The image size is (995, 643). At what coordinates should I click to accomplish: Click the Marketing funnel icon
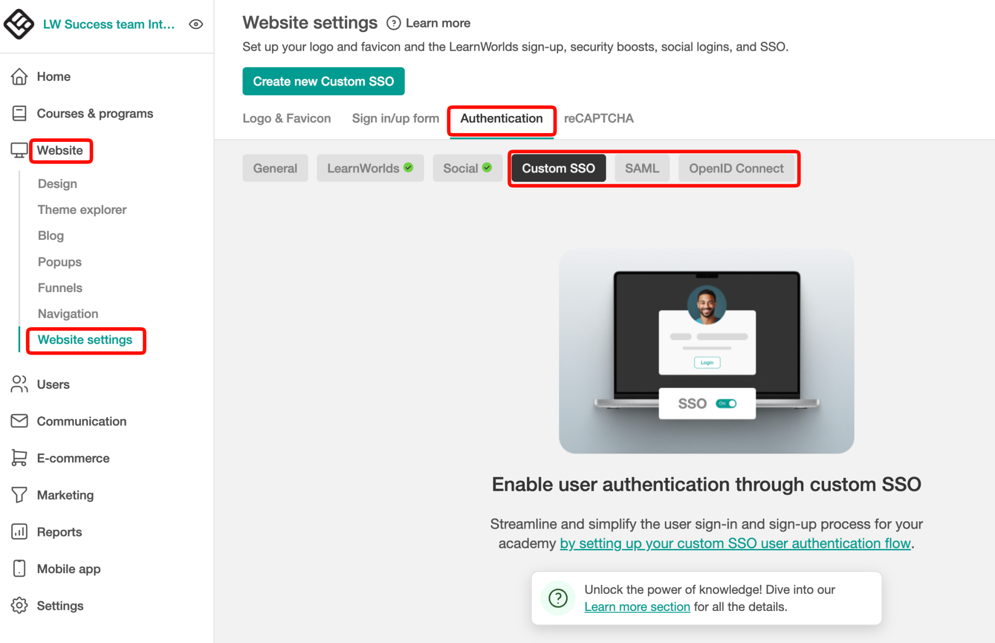[19, 495]
